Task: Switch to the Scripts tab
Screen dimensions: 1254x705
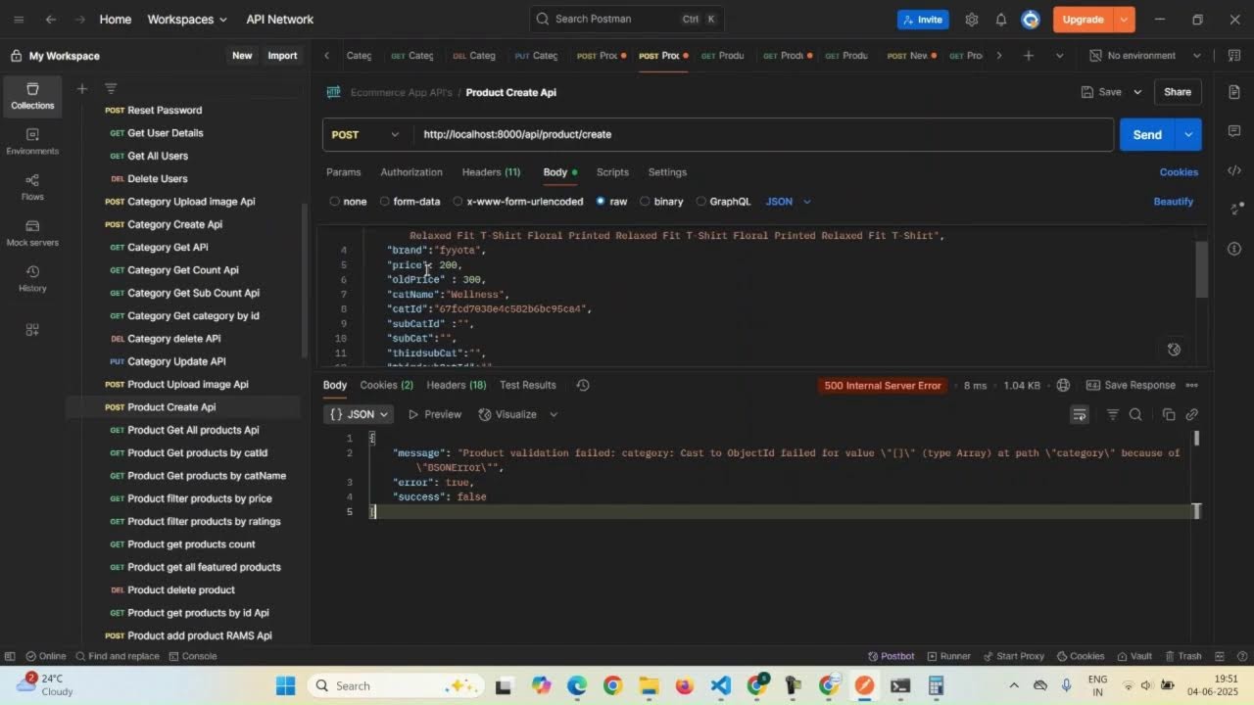Action: tap(612, 172)
